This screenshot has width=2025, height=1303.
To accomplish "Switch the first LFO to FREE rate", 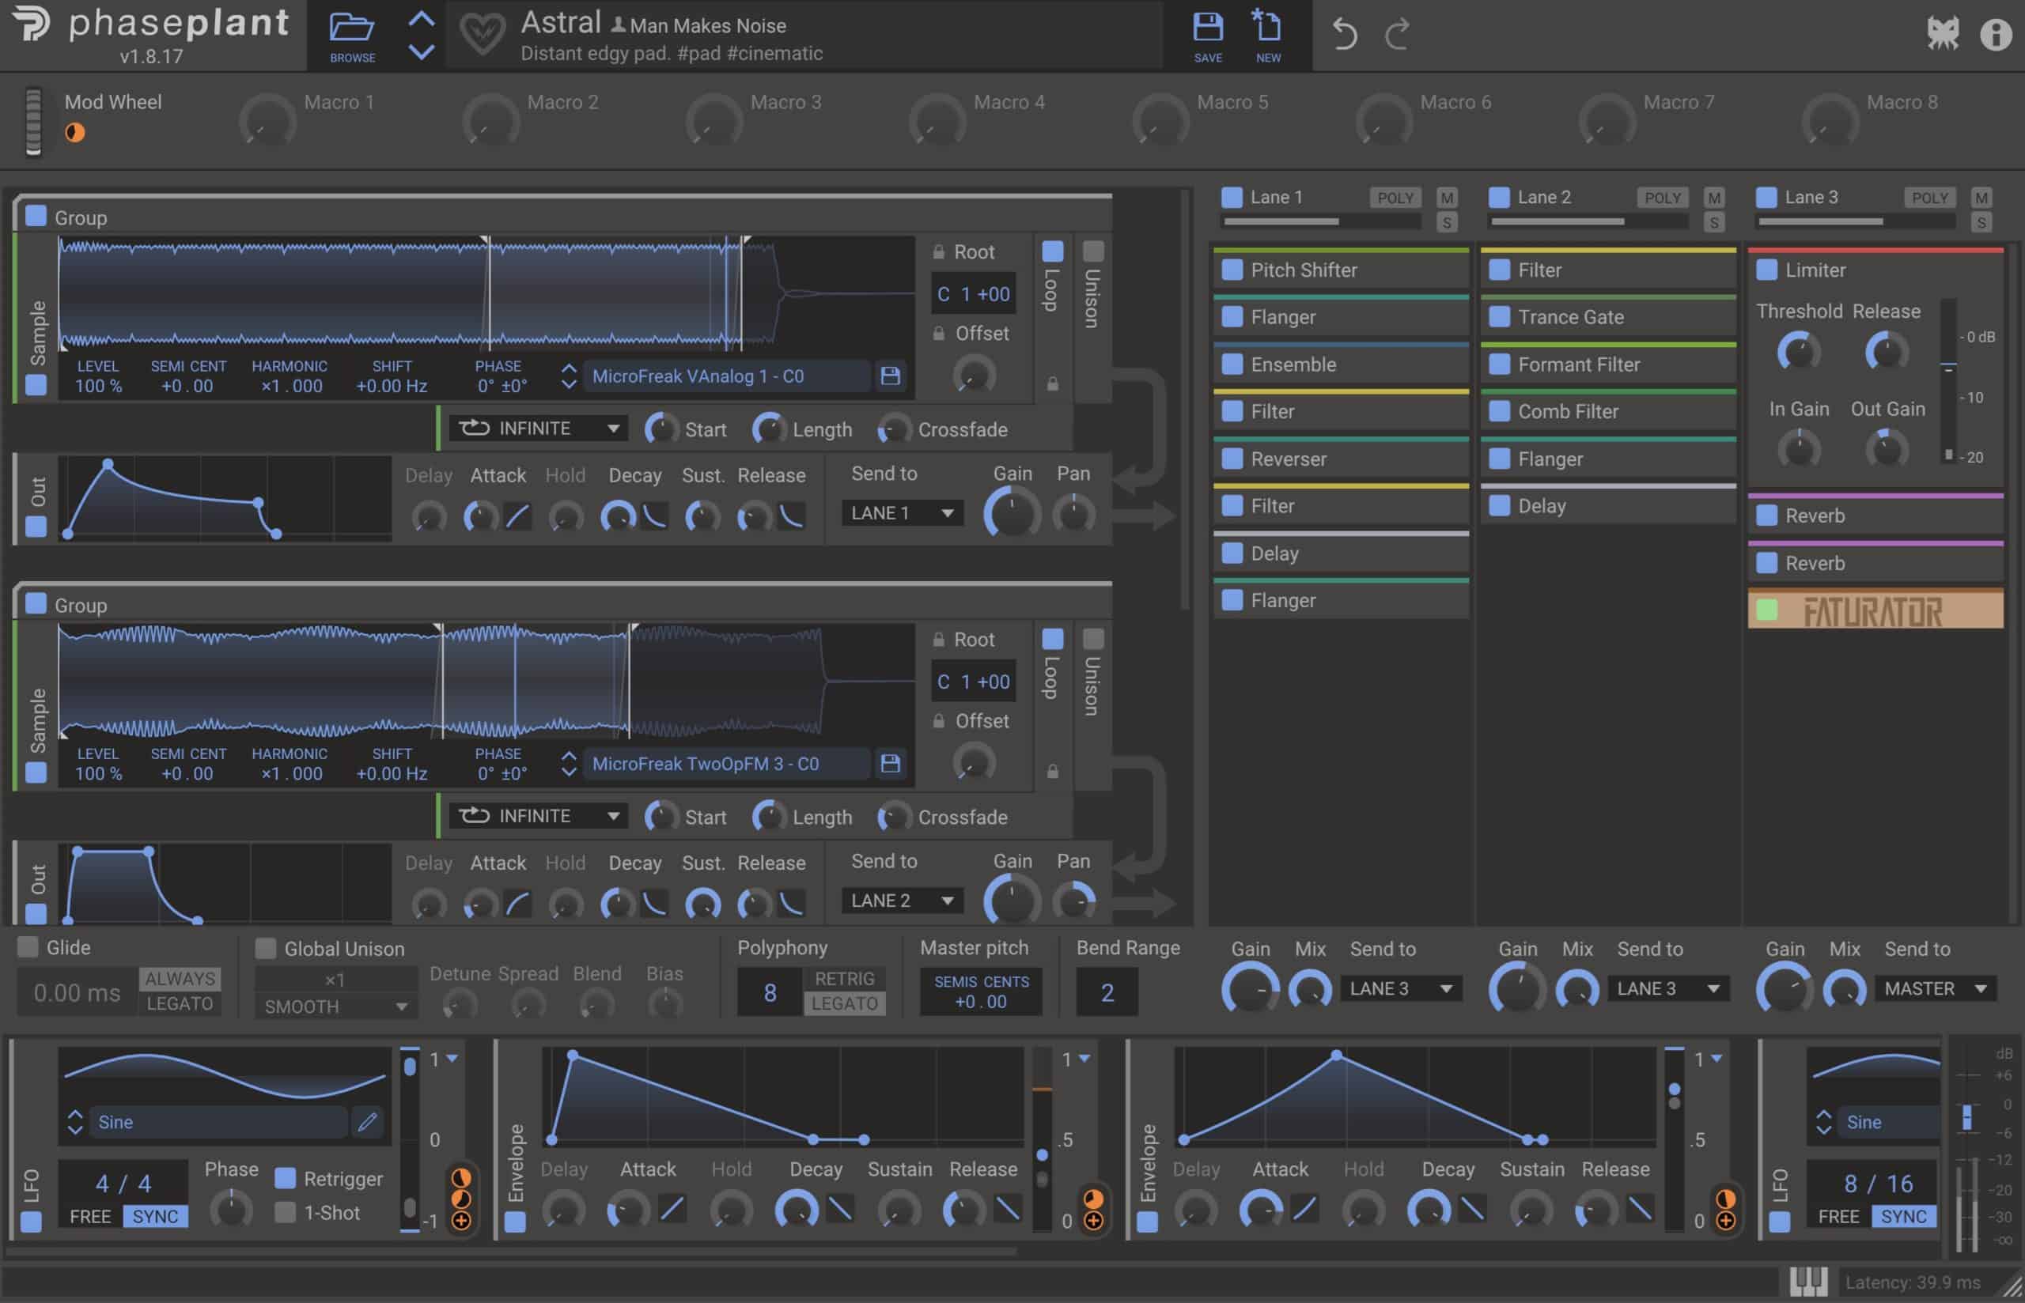I will (x=90, y=1216).
